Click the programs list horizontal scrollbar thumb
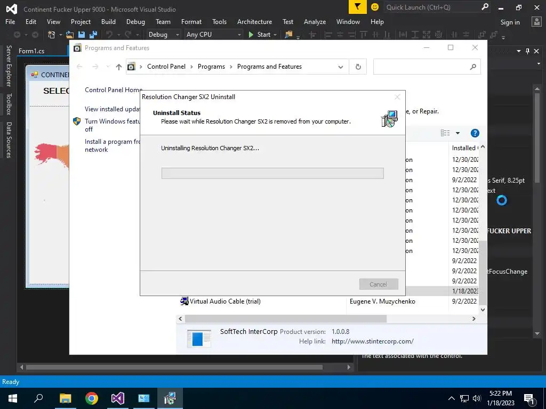The width and height of the screenshot is (546, 409). click(286, 318)
